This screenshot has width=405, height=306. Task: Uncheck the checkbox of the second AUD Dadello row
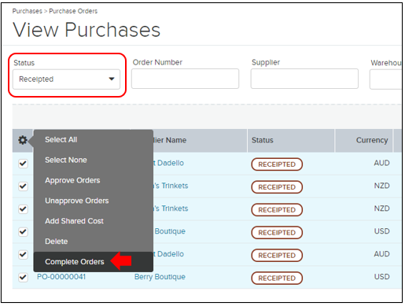(23, 254)
